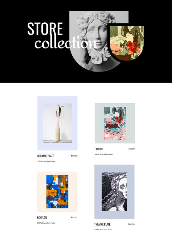Click the fruit still-life hero artwork
This screenshot has width=172, height=230.
pyautogui.click(x=127, y=43)
